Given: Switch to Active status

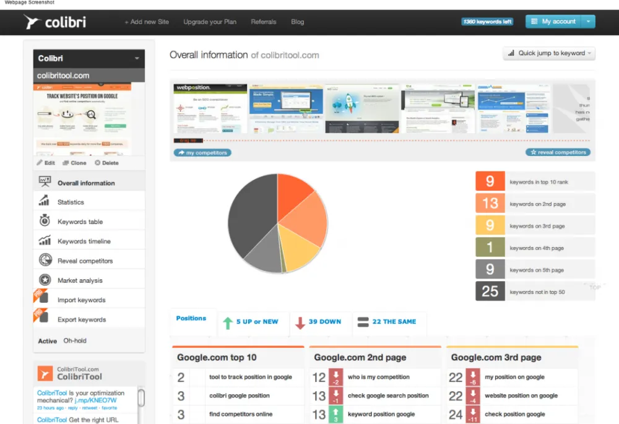Looking at the screenshot, I should (x=48, y=341).
